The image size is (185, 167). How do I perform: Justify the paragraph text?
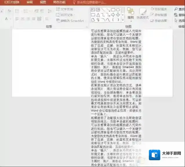pos(34,19)
